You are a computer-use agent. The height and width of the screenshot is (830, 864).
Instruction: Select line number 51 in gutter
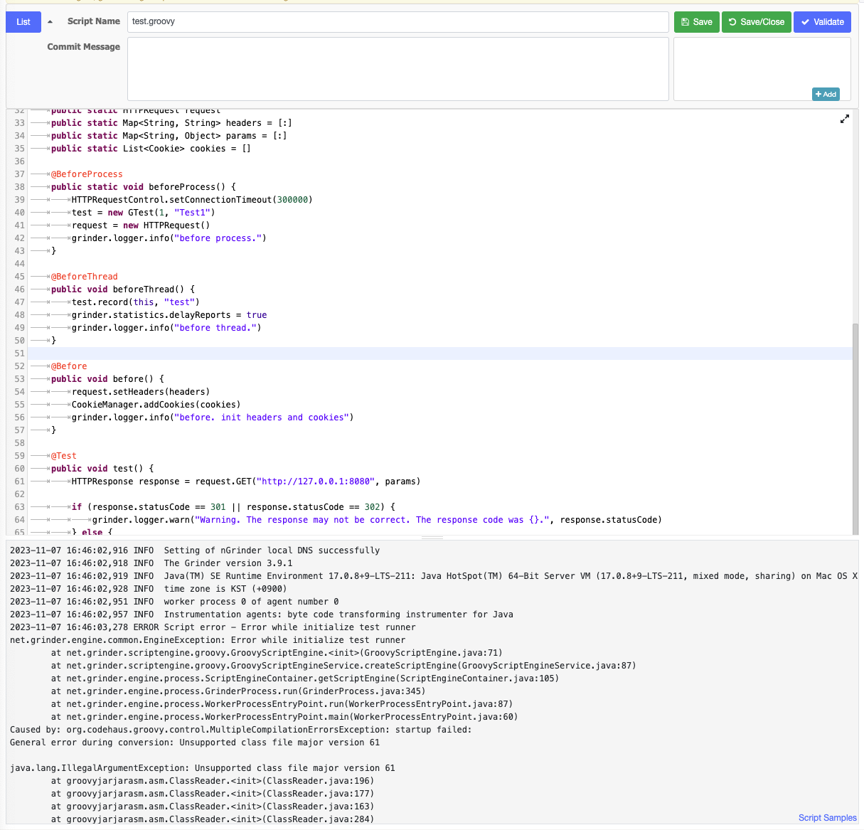point(19,353)
